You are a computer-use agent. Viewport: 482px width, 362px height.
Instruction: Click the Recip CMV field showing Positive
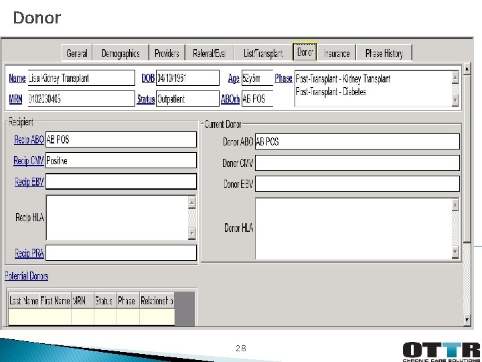[120, 160]
